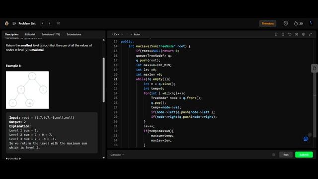Viewport: 318px width, 179px height.
Task: Click the 'Input: root' example line
Action: tap(42, 117)
